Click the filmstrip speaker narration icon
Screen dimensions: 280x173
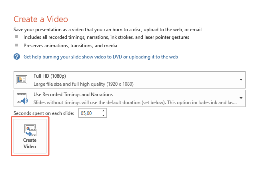click(22, 99)
